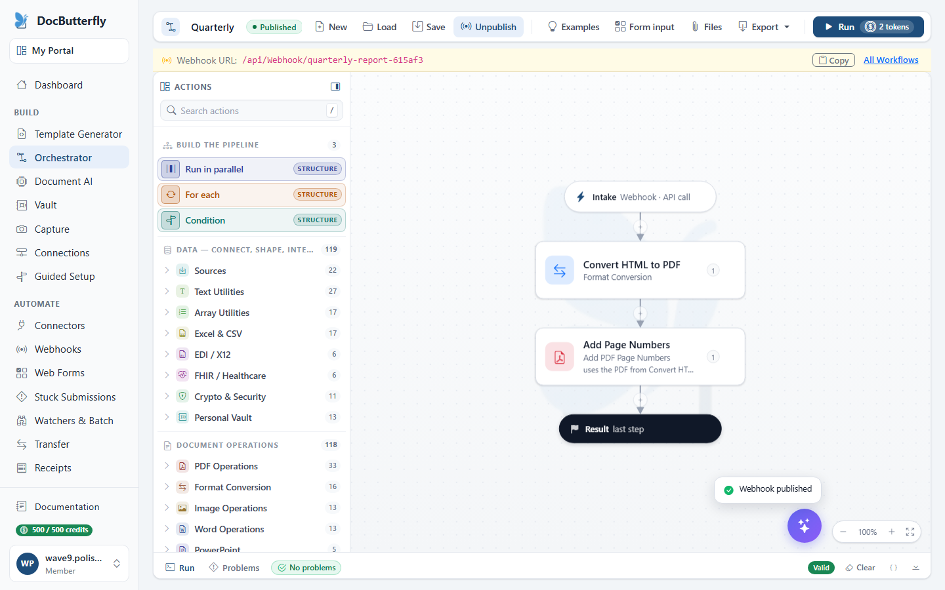Click the Unpublish button

pyautogui.click(x=488, y=27)
